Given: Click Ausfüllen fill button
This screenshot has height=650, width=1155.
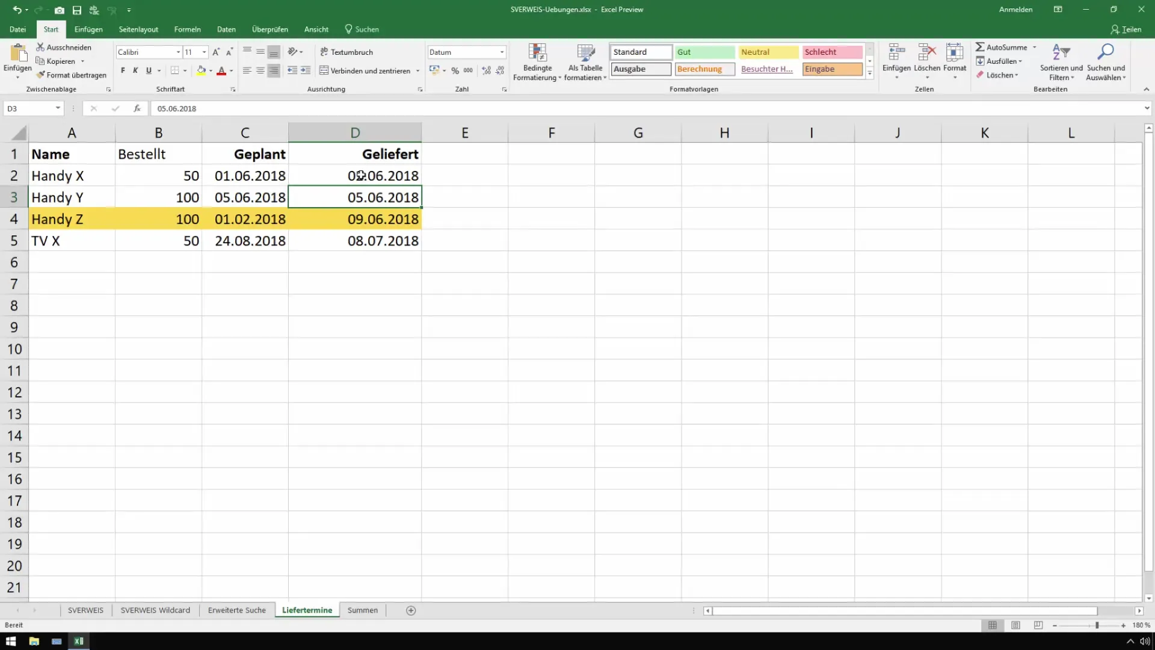Looking at the screenshot, I should pyautogui.click(x=999, y=61).
